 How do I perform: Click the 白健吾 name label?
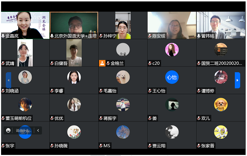click(x=61, y=63)
